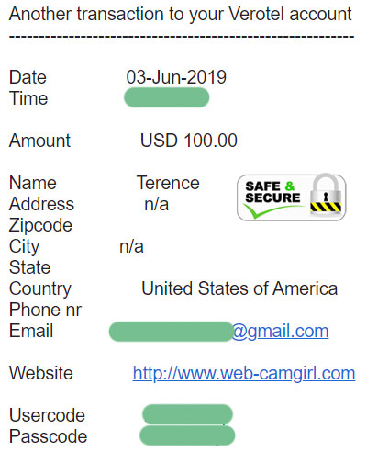Click the USD 100.00 amount
The width and height of the screenshot is (378, 452).
[189, 141]
